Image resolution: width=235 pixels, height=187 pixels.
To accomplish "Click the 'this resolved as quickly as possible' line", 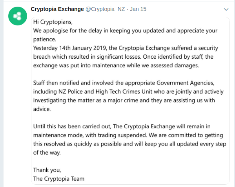I will pyautogui.click(x=129, y=144).
